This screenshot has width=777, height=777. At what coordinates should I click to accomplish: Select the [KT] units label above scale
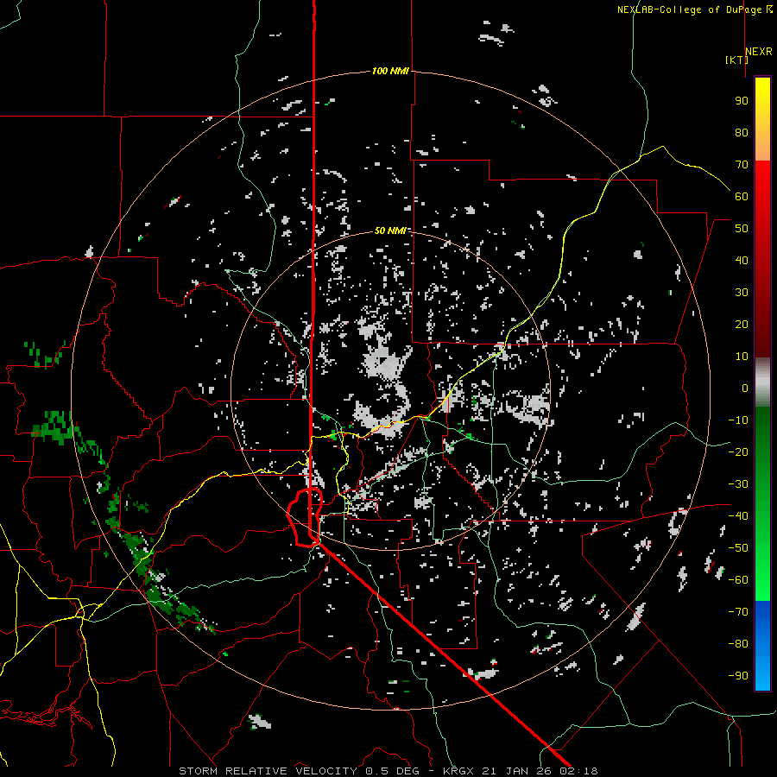tap(737, 60)
